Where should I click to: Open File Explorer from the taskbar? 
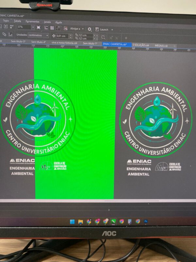coord(80,222)
